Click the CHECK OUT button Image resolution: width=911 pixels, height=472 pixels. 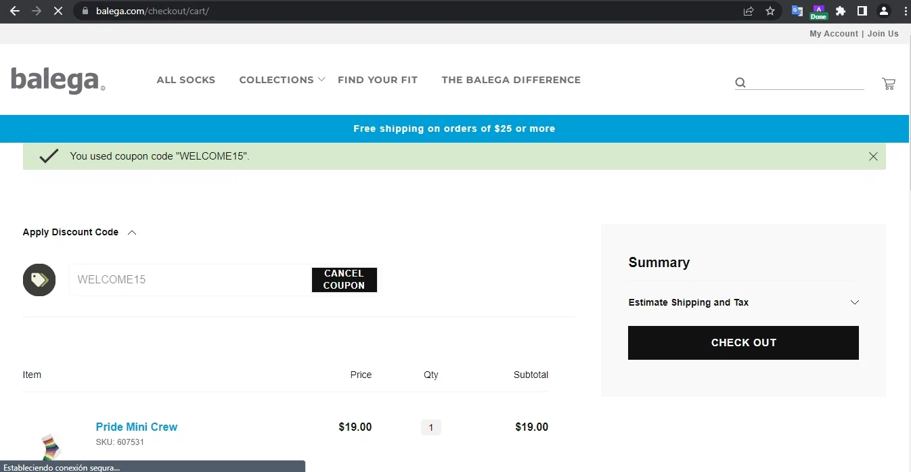pyautogui.click(x=743, y=343)
